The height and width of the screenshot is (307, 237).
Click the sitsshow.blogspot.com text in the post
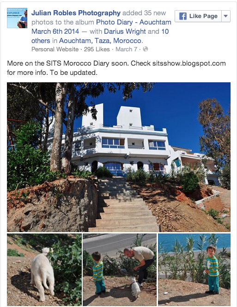pos(189,63)
